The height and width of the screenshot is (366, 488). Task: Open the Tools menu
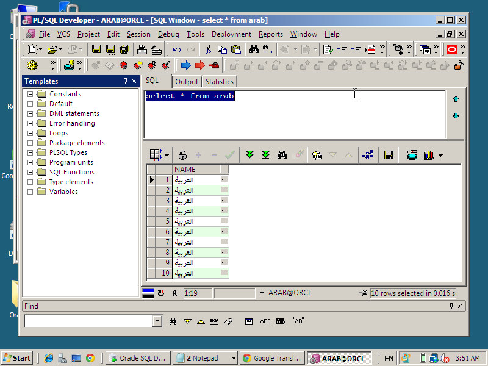tap(195, 34)
